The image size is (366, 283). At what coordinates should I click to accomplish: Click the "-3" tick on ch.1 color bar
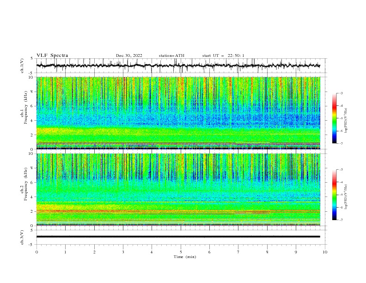pyautogui.click(x=341, y=93)
